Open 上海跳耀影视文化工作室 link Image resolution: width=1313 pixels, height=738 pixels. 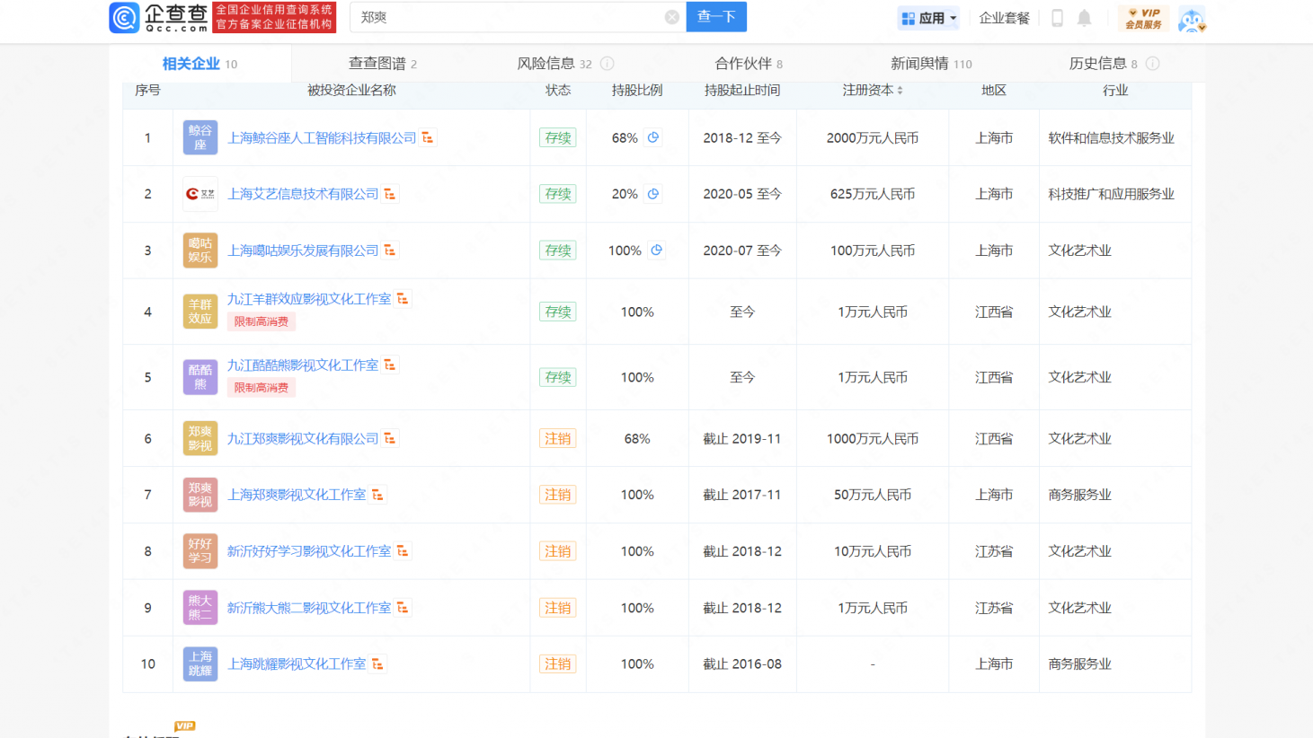coord(297,664)
